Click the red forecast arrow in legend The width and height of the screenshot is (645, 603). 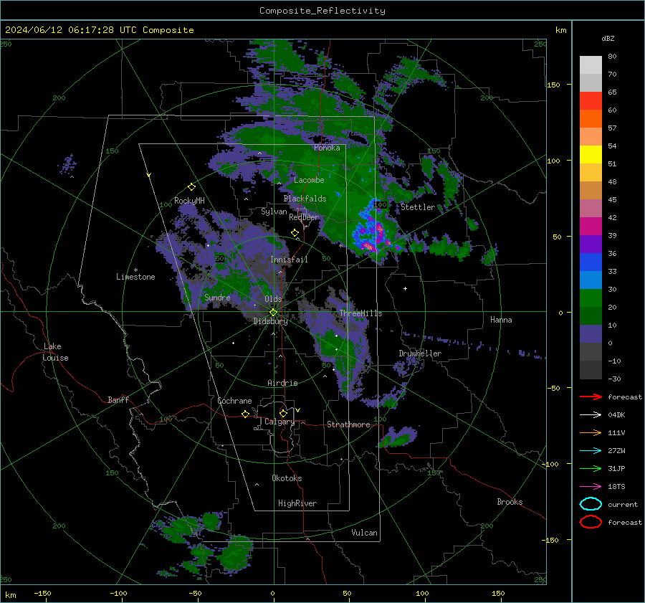(x=591, y=397)
